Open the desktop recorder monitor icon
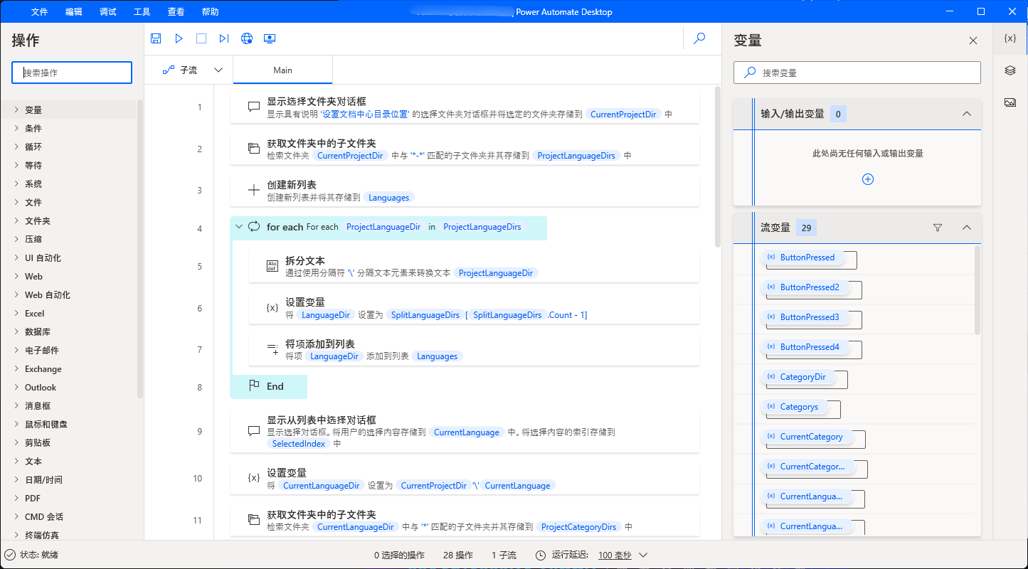This screenshot has width=1028, height=569. click(x=270, y=38)
